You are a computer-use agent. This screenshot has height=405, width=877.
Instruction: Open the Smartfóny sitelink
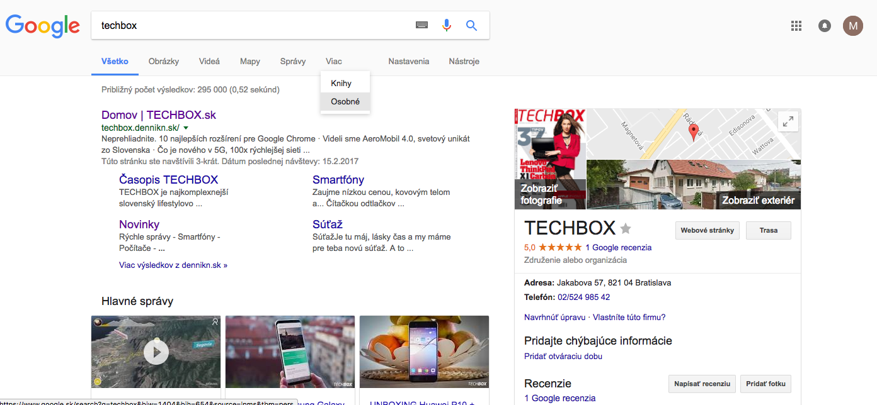[x=338, y=180]
